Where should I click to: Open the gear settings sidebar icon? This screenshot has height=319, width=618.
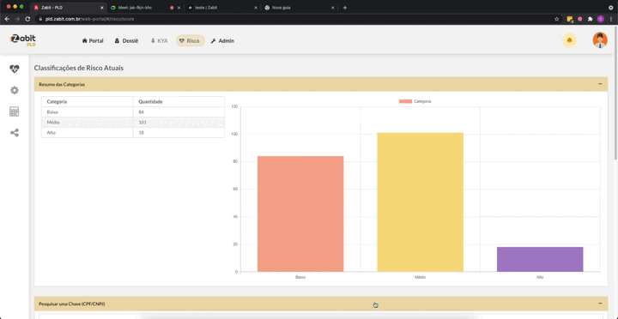tap(15, 90)
